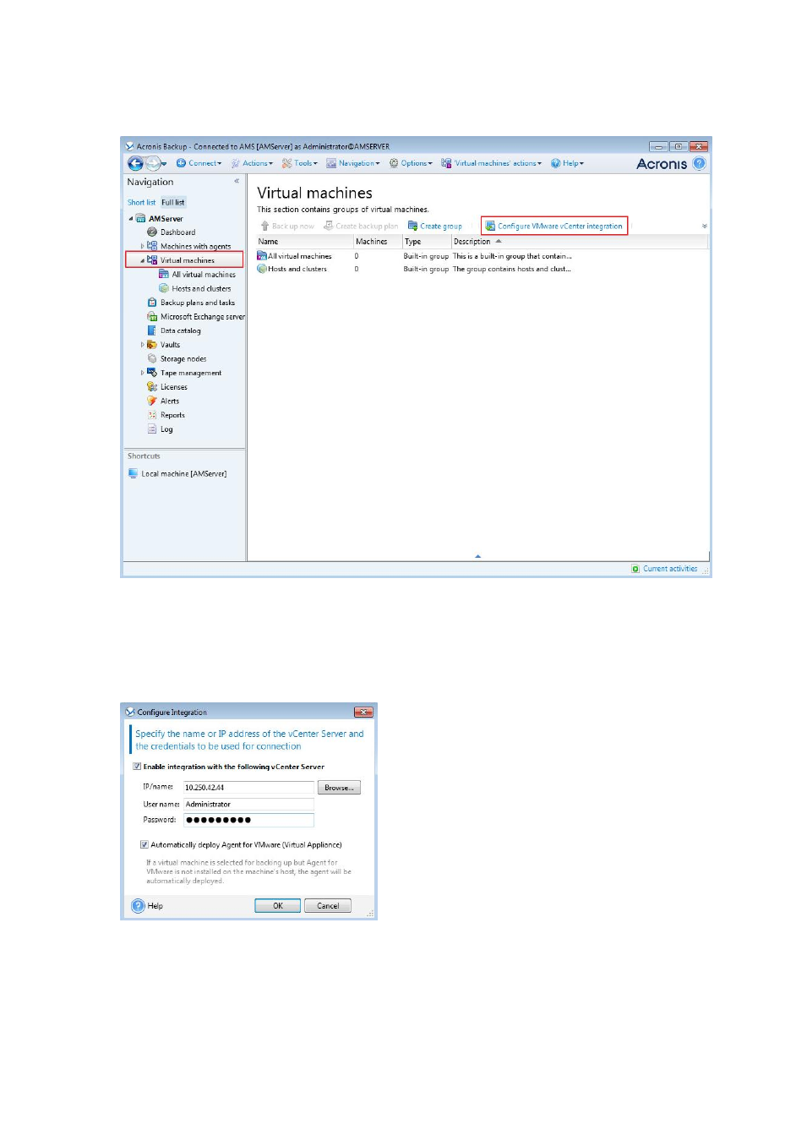
Task: Click the IP/name input field
Action: point(248,787)
